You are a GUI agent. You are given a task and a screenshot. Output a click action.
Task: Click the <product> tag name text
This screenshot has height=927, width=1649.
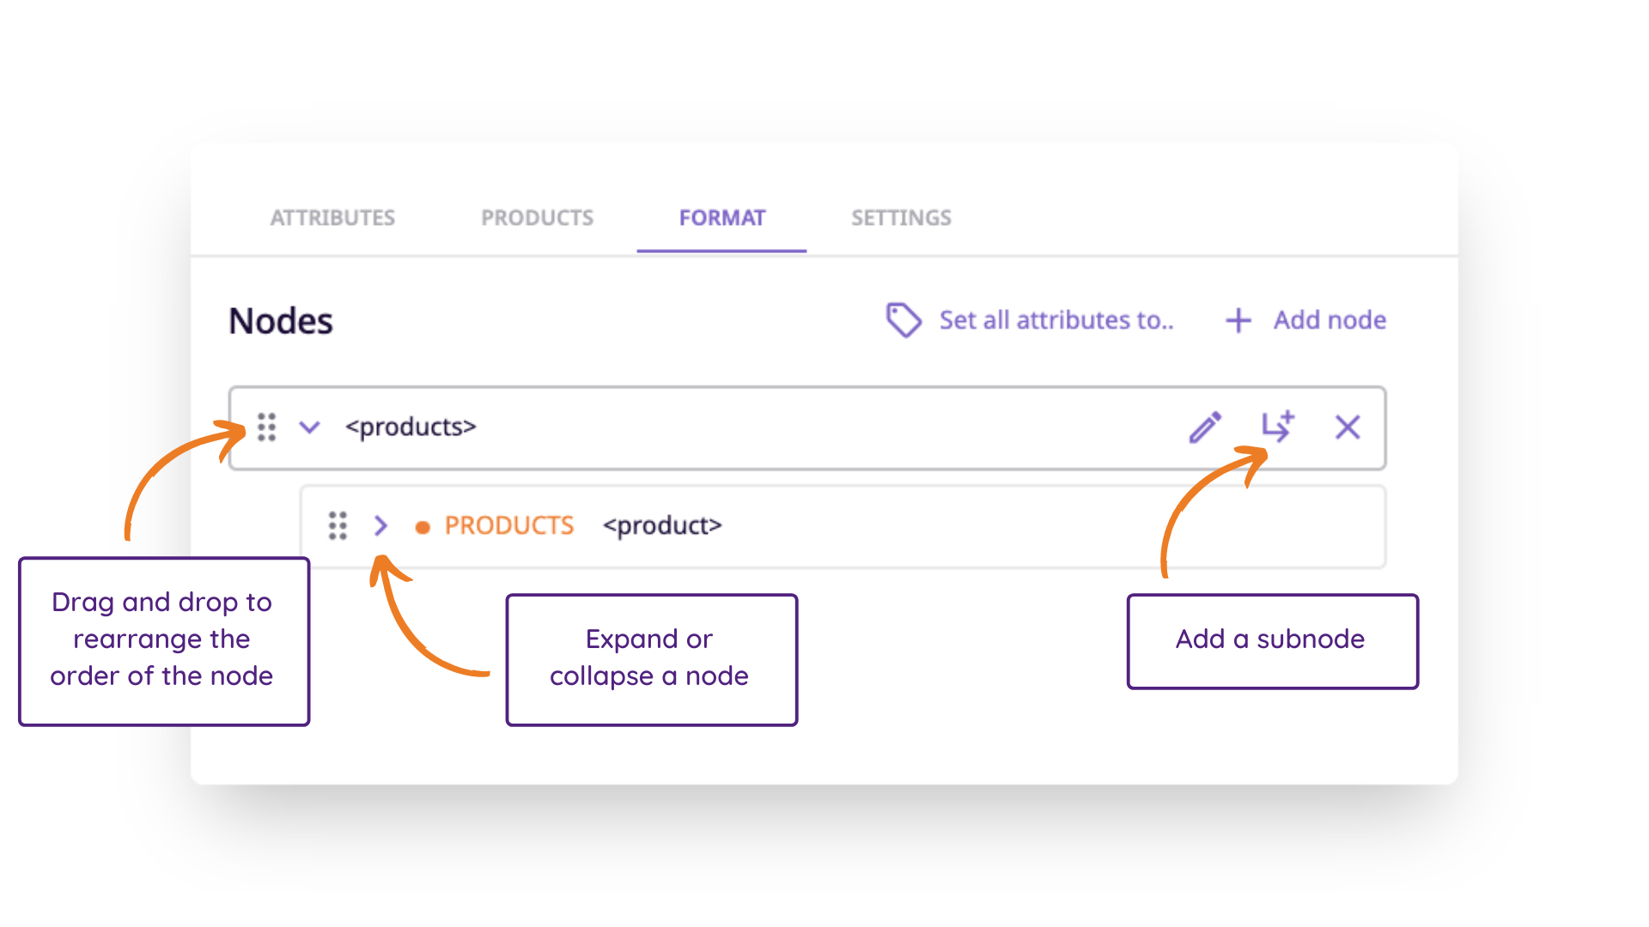(662, 525)
